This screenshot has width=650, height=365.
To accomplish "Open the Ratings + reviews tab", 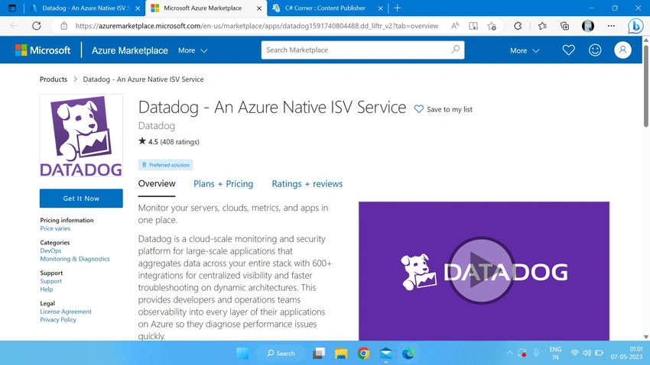I will [307, 184].
